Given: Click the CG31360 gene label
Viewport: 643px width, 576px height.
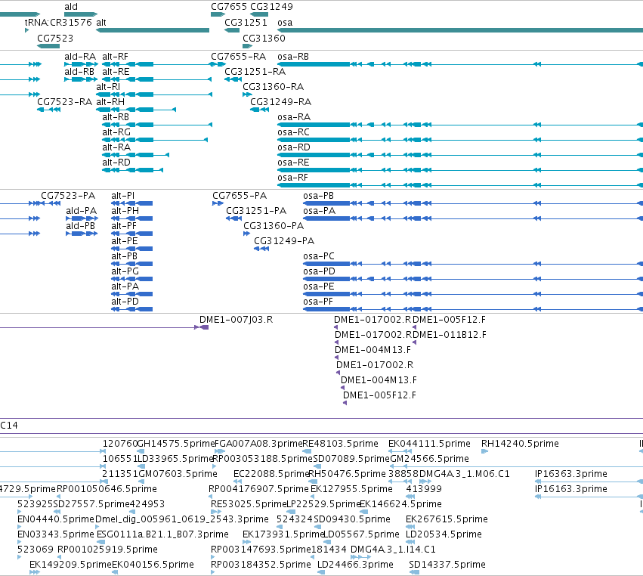Looking at the screenshot, I should click(264, 38).
